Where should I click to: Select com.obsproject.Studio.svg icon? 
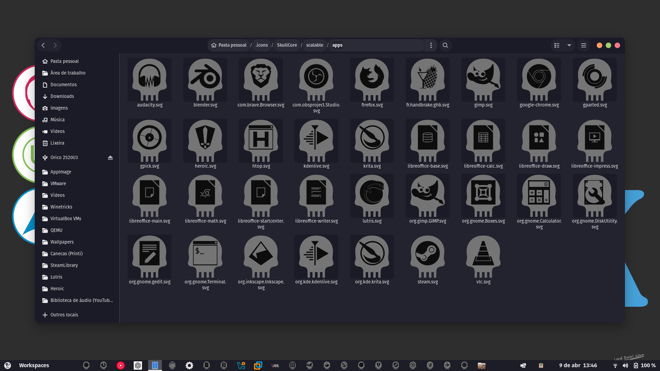click(x=316, y=80)
